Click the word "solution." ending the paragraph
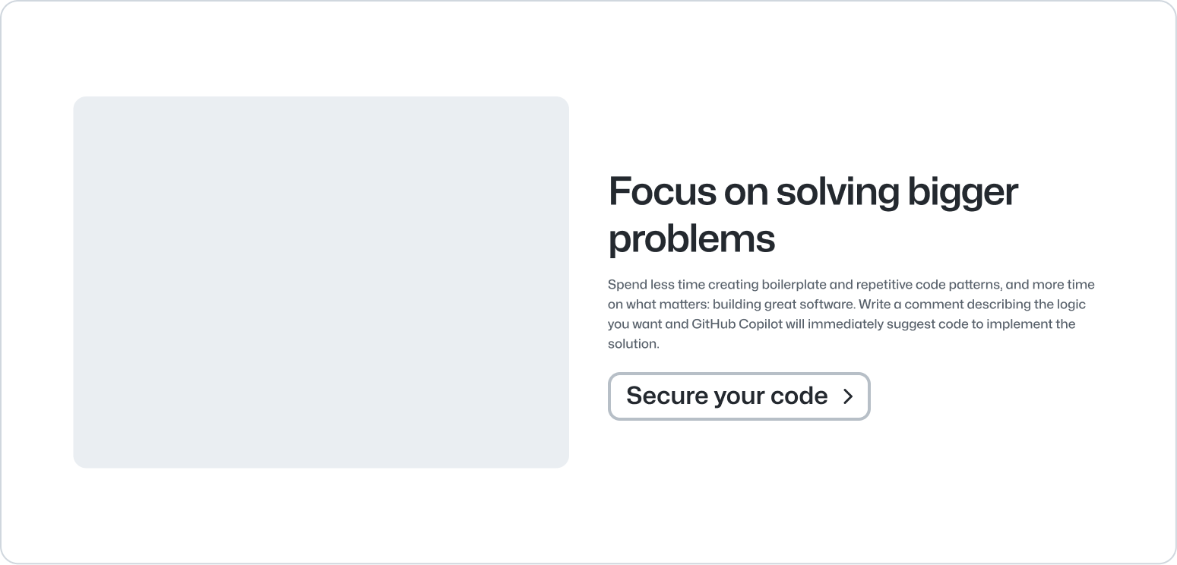 [633, 344]
